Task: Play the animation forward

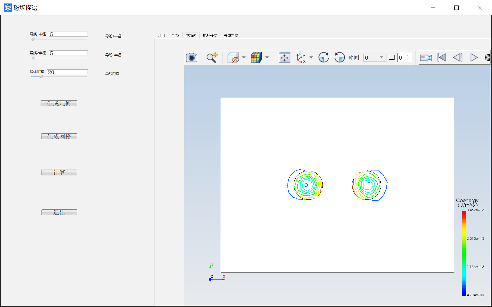Action: coord(474,57)
